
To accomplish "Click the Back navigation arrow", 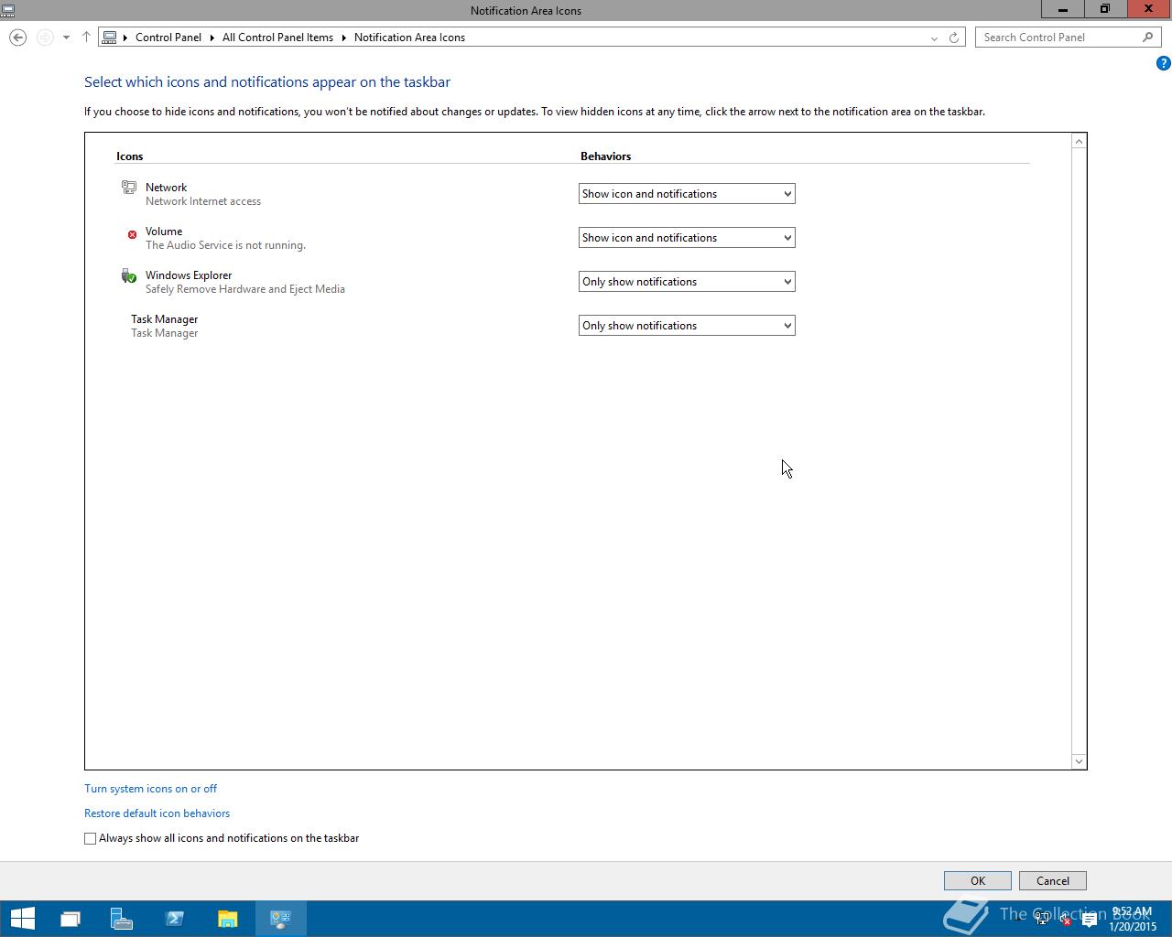I will (17, 38).
